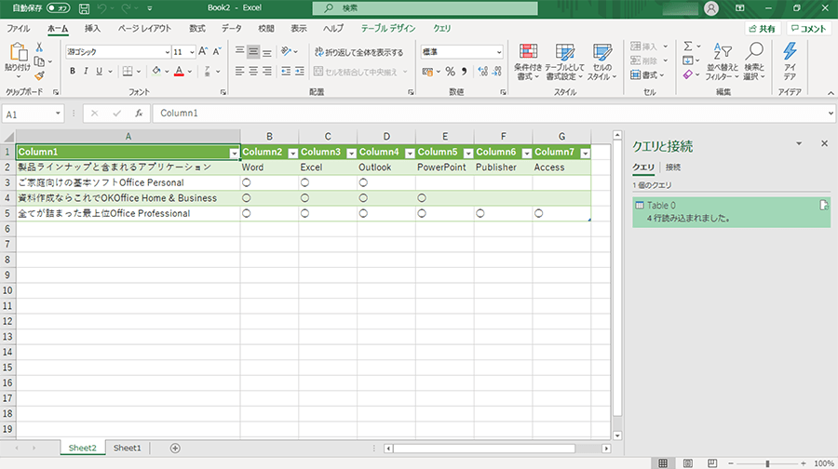Viewport: 838px width, 469px height.
Task: Open the Table Design tab
Action: (388, 29)
